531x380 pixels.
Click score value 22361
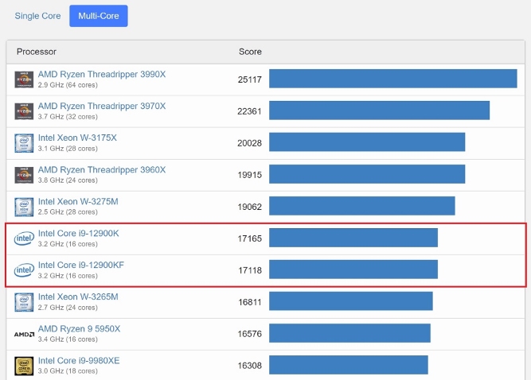[250, 111]
